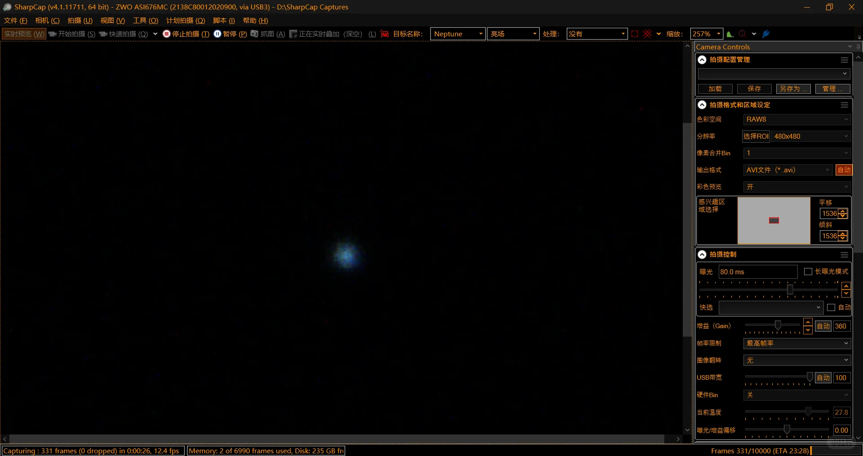
Task: Open the 脚本 (I) menu
Action: [224, 21]
